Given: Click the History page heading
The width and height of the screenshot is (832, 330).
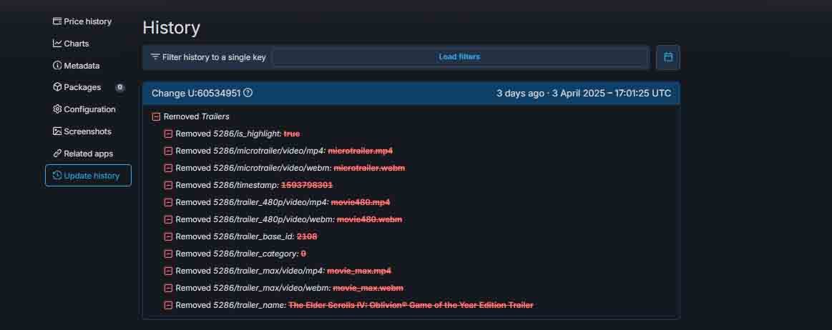Looking at the screenshot, I should pos(172,28).
